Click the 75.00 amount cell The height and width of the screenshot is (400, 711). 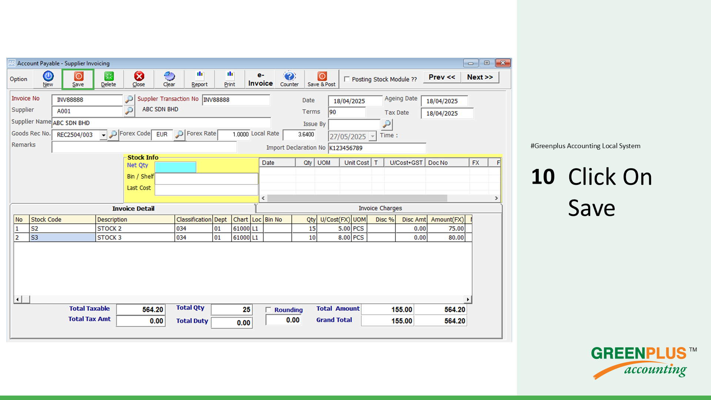(x=446, y=229)
